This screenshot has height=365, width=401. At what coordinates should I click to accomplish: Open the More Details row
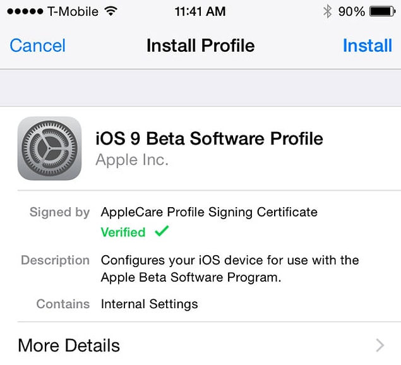(201, 345)
